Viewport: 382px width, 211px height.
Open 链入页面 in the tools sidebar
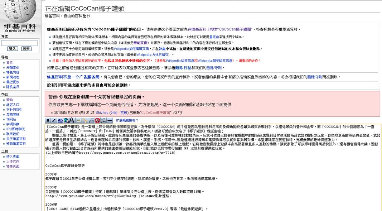[x=13, y=157]
